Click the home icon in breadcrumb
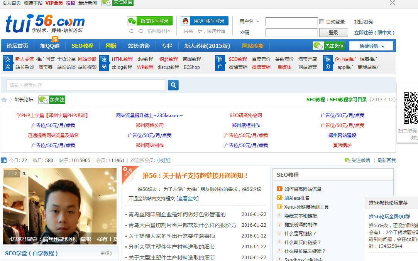Image resolution: width=418 pixels, height=261 pixels. tap(4, 100)
